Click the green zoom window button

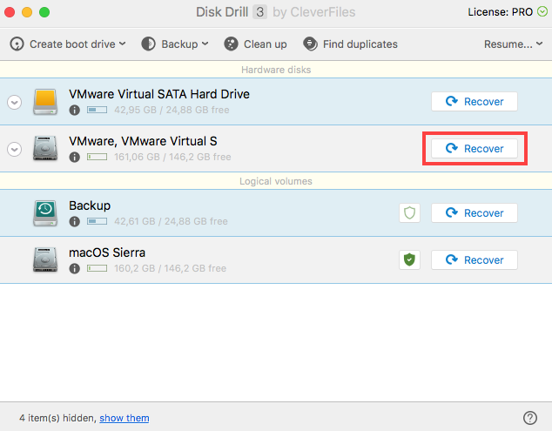44,12
